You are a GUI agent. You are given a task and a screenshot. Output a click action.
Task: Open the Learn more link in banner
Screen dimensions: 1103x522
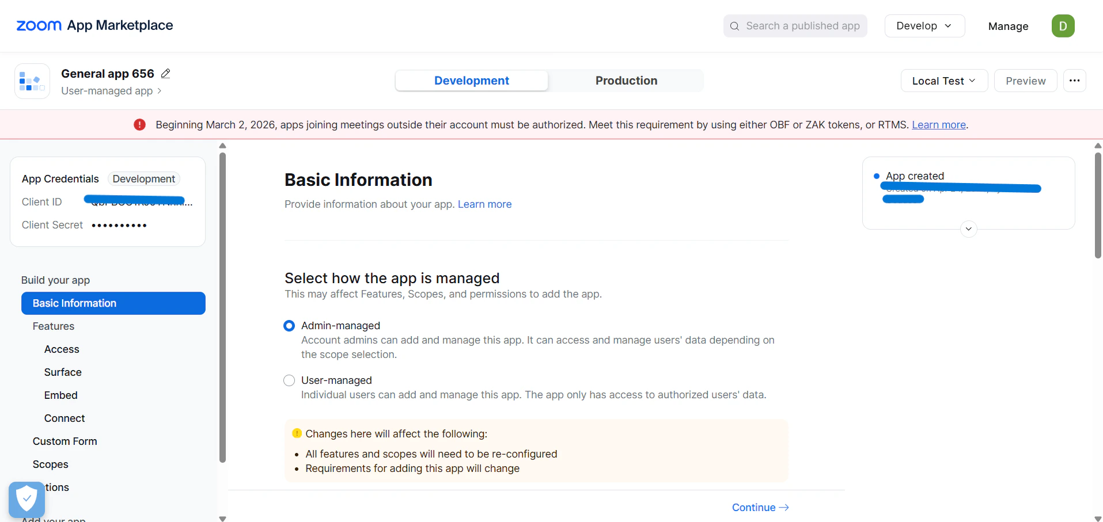coord(939,125)
